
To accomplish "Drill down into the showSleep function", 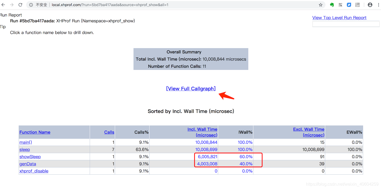I will click(x=30, y=157).
